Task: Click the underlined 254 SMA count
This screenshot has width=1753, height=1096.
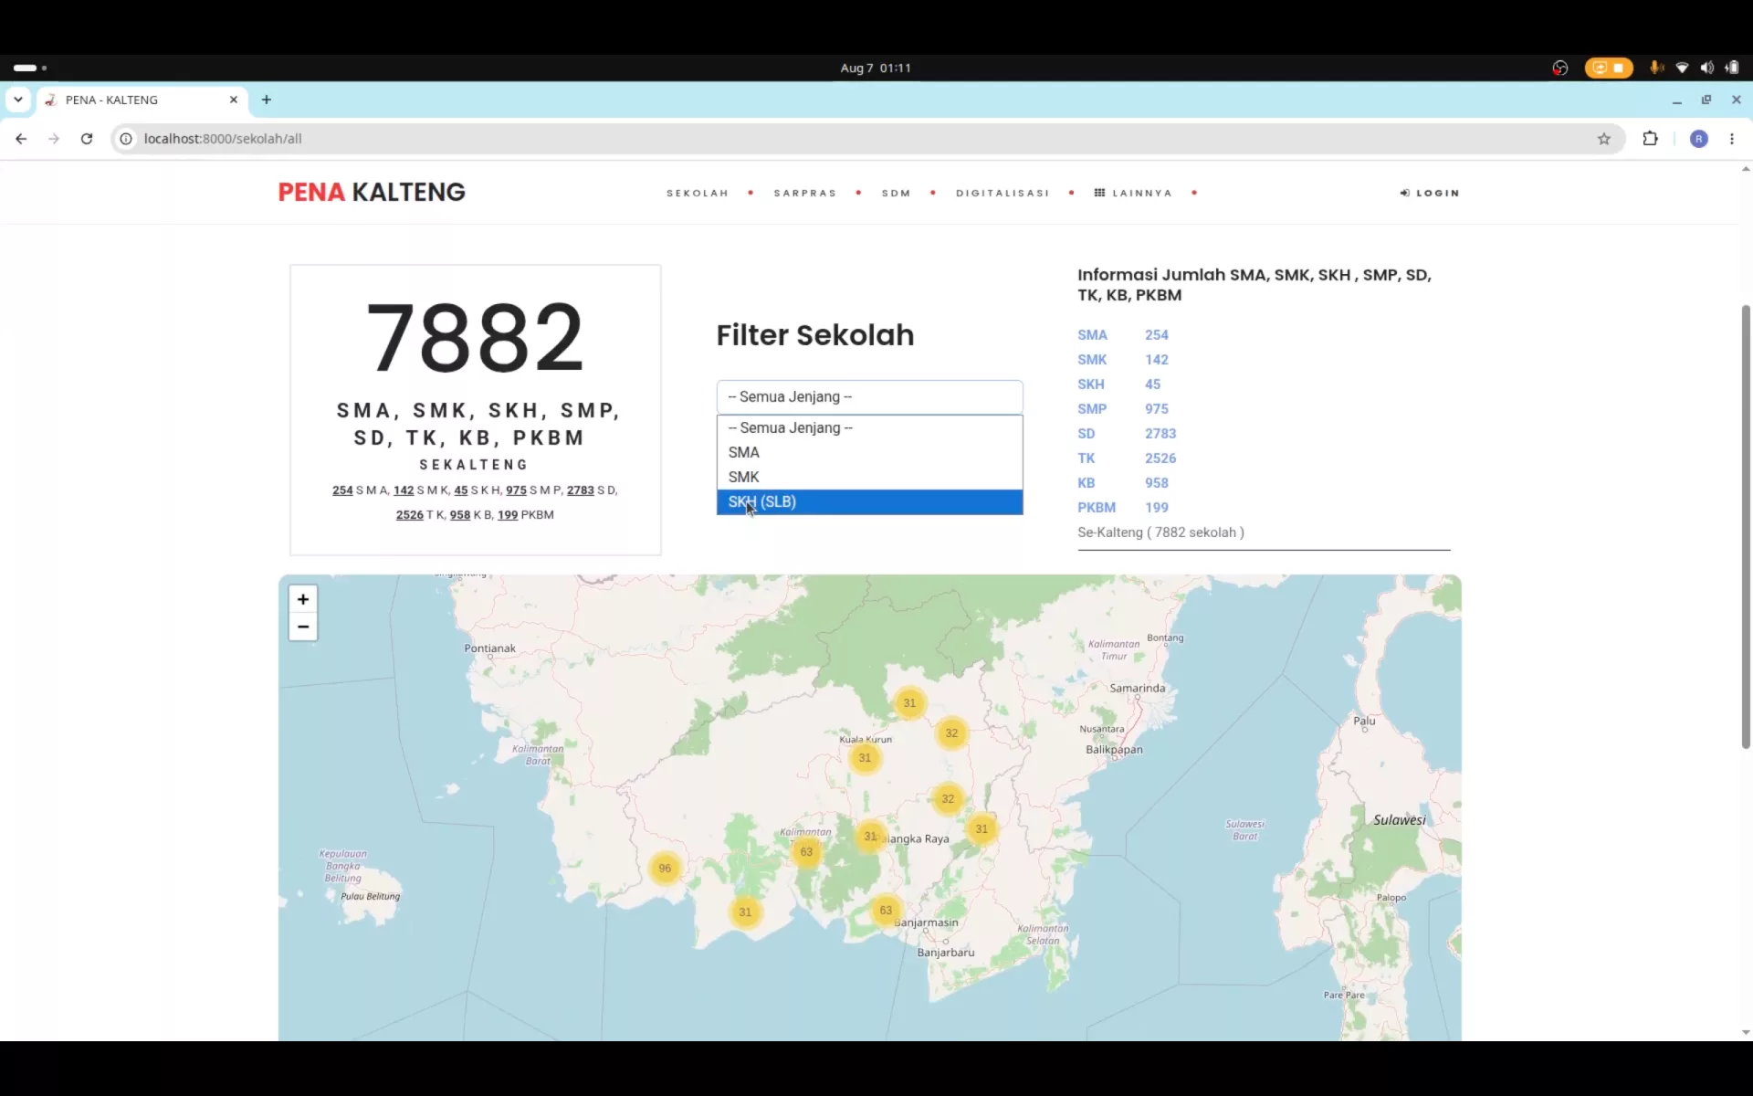Action: [x=342, y=490]
